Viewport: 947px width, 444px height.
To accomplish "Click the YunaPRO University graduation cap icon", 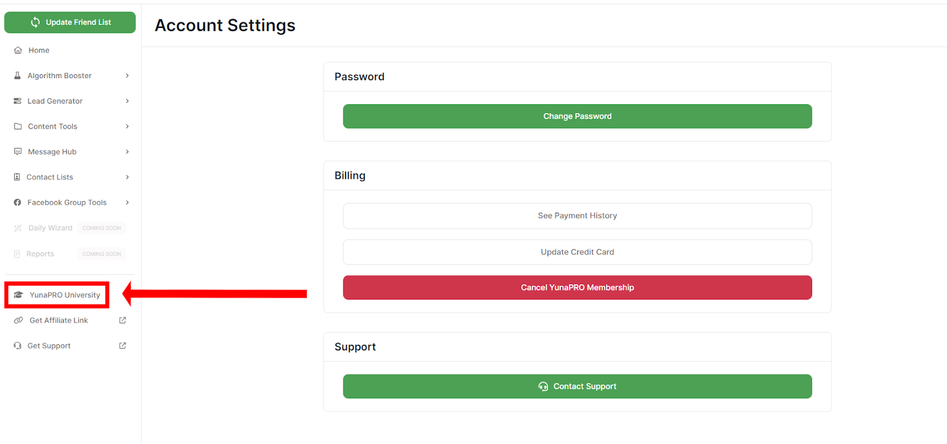I will [x=18, y=295].
